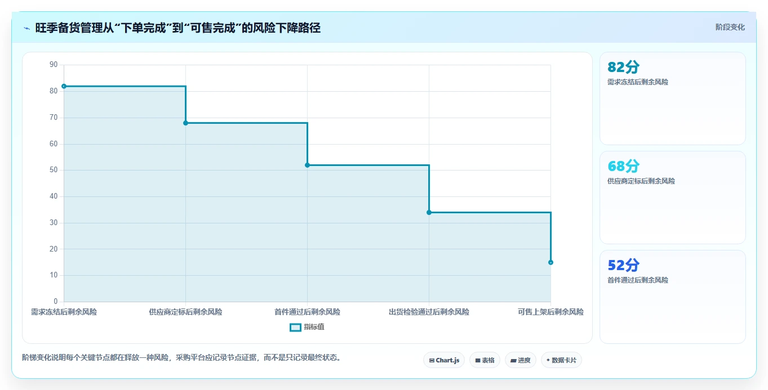Open the 68分 risk card
Screen dimensions: 768x390
pyautogui.click(x=673, y=198)
